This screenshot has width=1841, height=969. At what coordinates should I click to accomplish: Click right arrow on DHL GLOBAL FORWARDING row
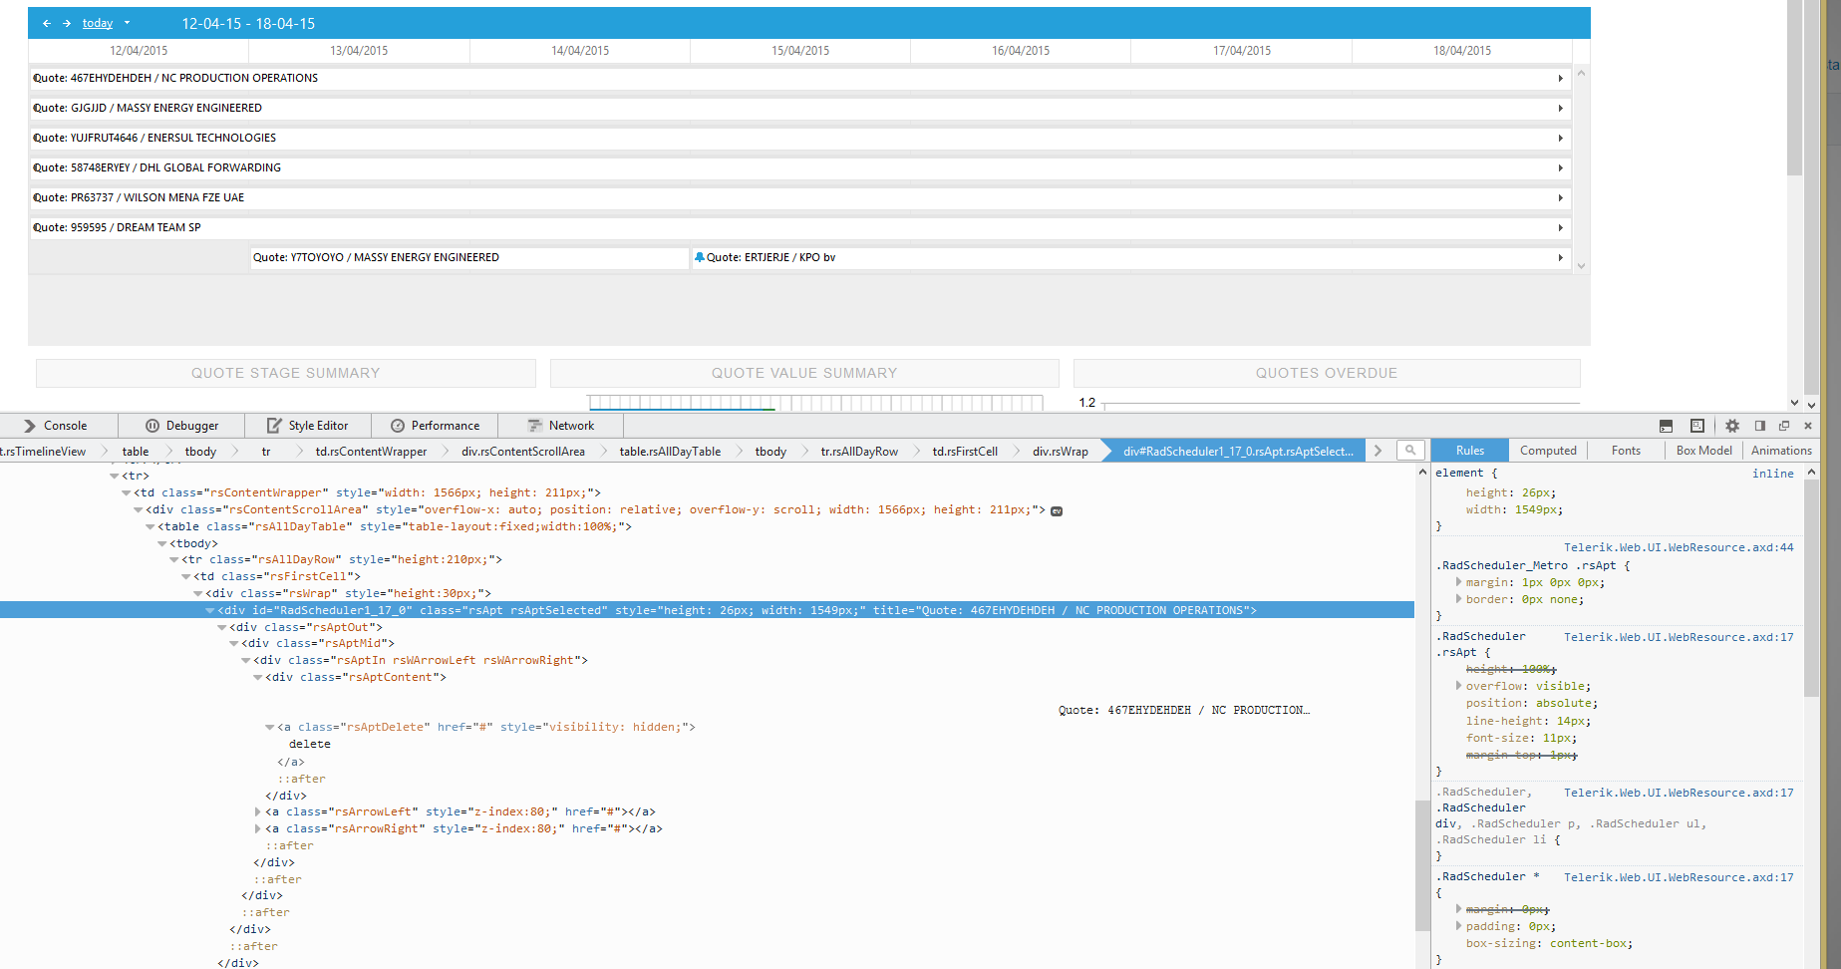(1560, 167)
